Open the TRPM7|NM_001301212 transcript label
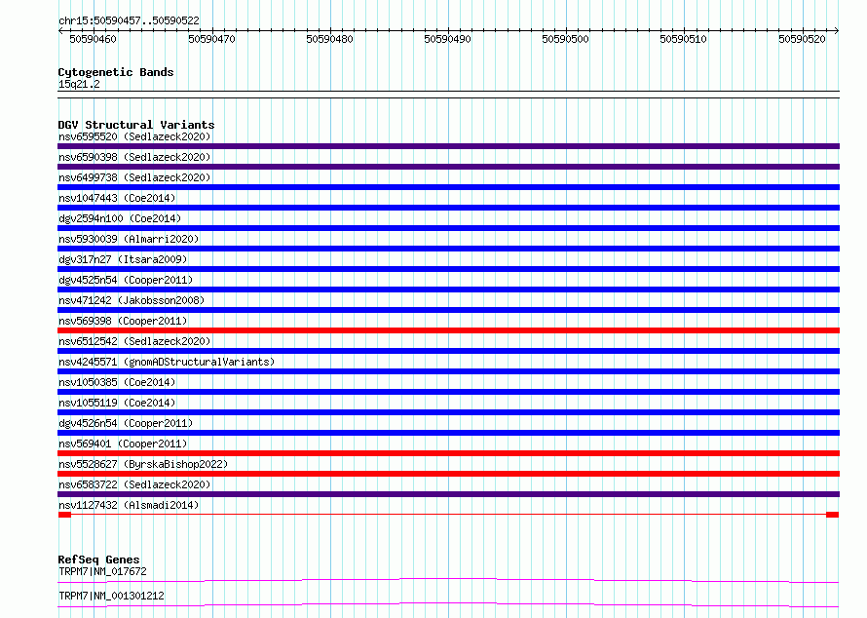Viewport: 867px width, 618px height. click(x=111, y=596)
